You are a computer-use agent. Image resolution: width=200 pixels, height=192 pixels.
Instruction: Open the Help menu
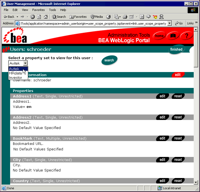click(63, 10)
